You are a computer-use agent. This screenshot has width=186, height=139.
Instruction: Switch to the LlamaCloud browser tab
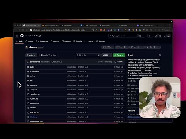[x=67, y=25]
